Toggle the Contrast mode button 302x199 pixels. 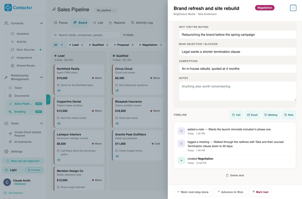click(x=34, y=170)
